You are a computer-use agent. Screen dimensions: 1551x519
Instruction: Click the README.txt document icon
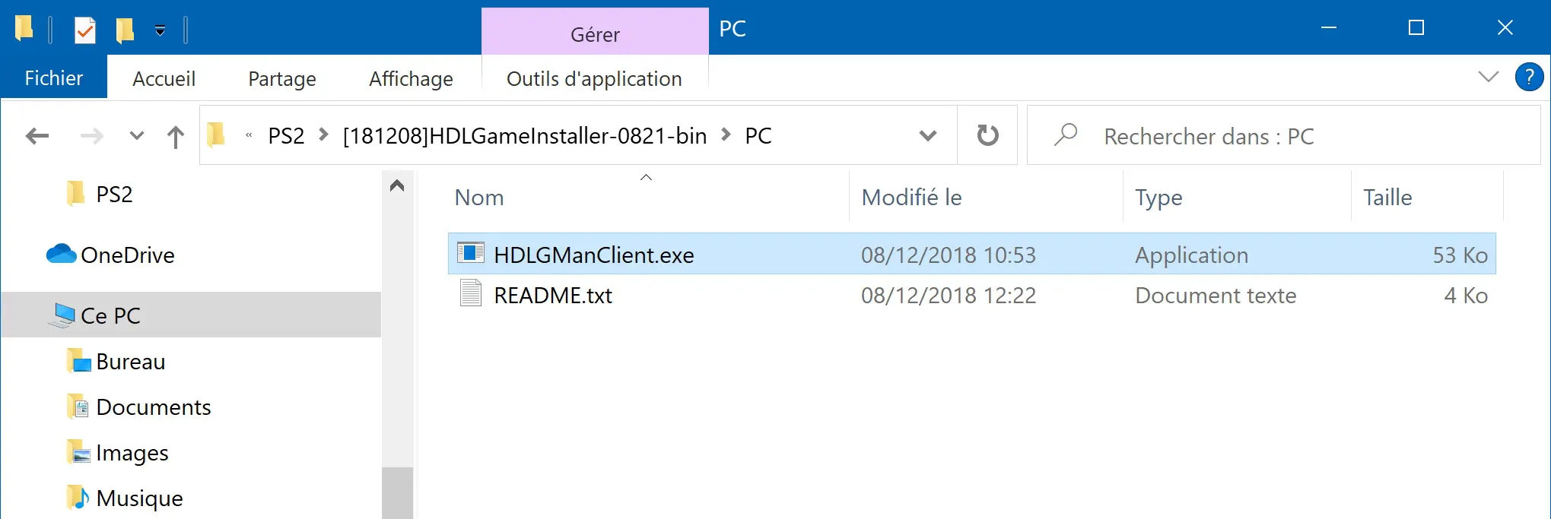(471, 293)
